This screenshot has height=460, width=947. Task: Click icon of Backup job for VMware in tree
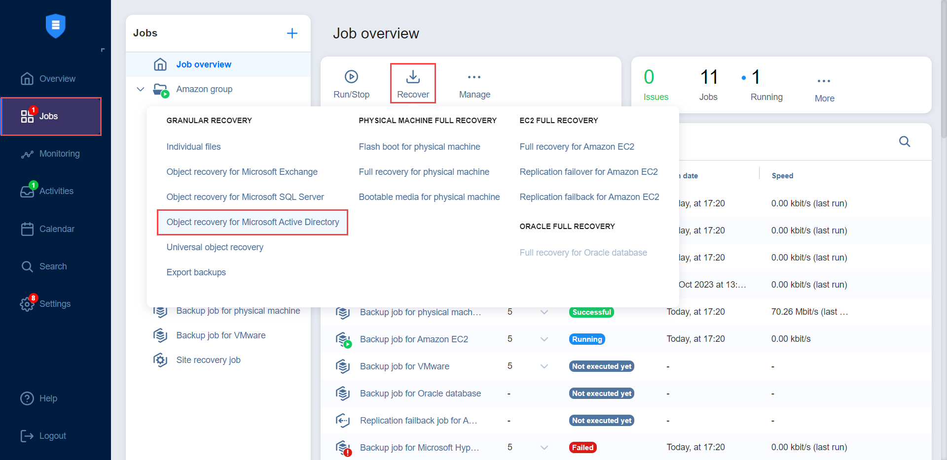tap(160, 335)
